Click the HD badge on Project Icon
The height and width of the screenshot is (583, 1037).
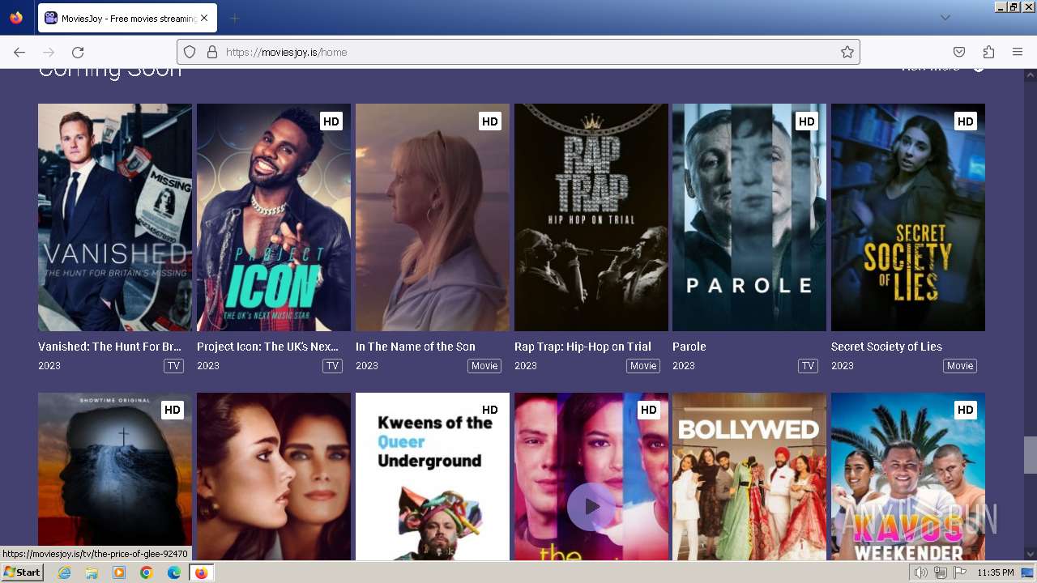click(331, 121)
